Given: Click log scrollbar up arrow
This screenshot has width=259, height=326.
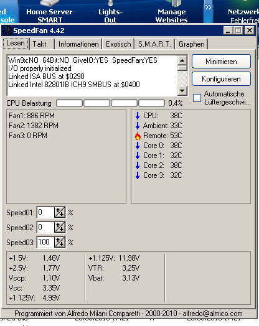Looking at the screenshot, I should pos(182,60).
